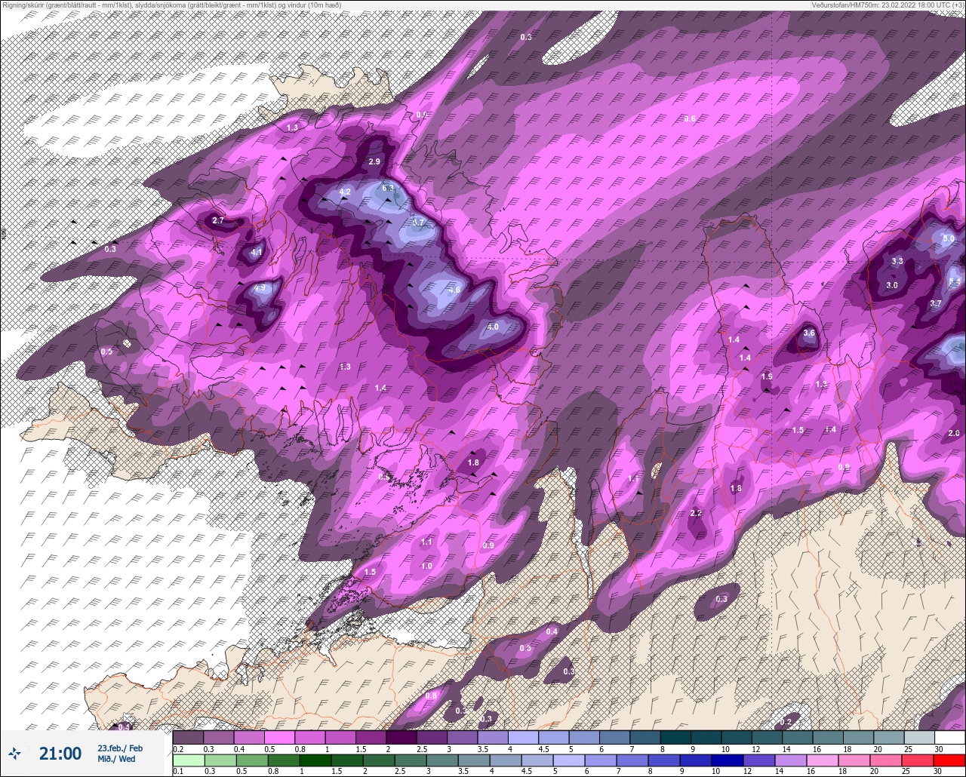The image size is (966, 777).
Task: Click the 4.1 precipitation value on the map
Action: point(257,253)
